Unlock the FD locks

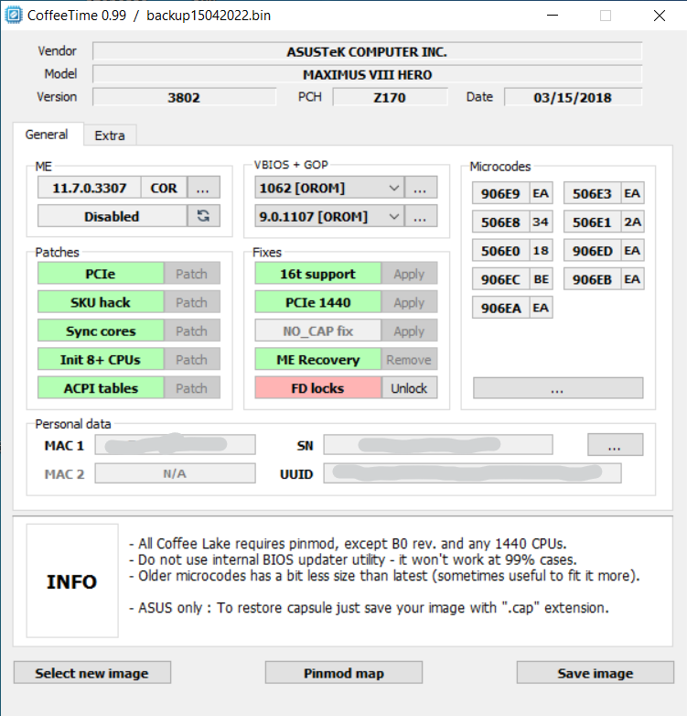[409, 388]
